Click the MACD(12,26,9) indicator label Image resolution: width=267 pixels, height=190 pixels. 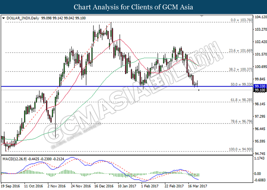coord(14,159)
